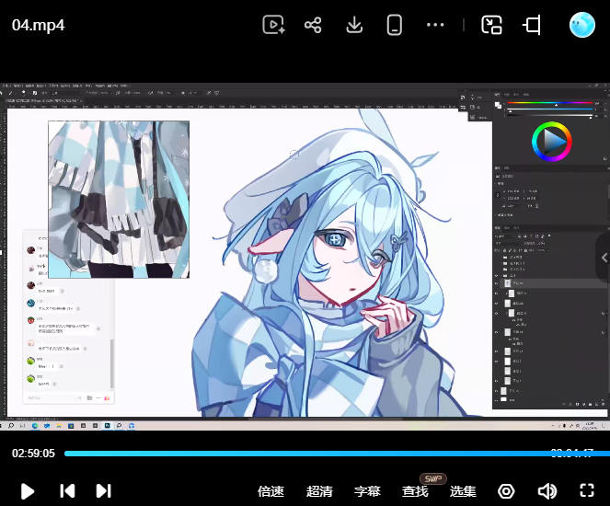Toggle subtitles with the 字幕 button
610x506 pixels.
[367, 491]
